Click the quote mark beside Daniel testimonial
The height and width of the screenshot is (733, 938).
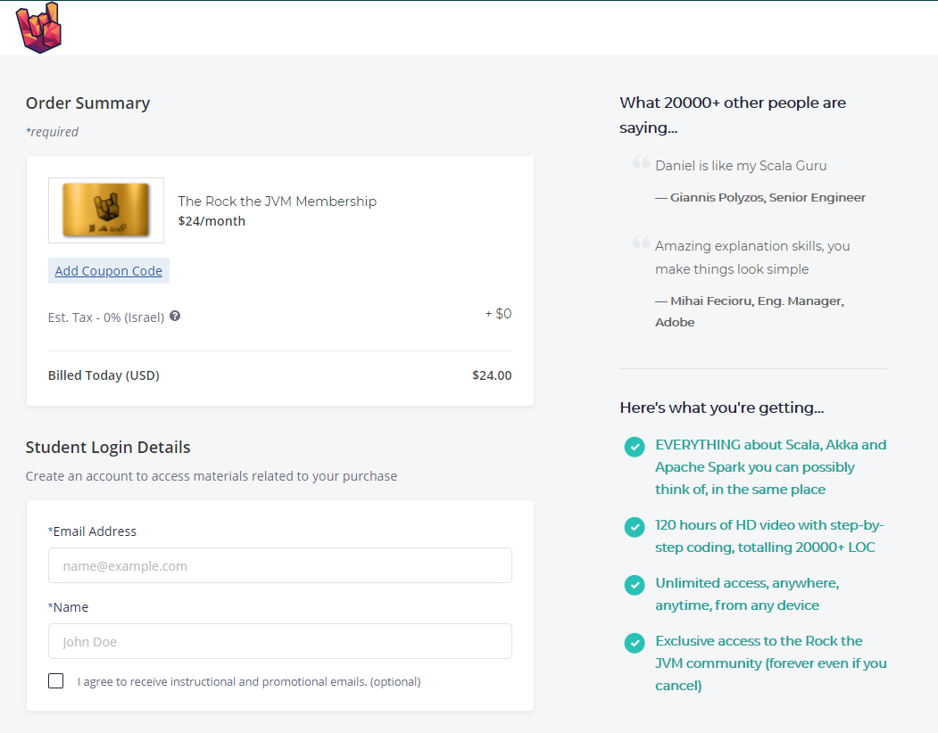point(642,161)
